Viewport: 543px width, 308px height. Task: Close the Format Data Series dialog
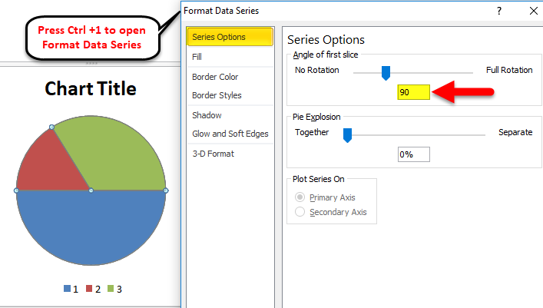tap(533, 11)
